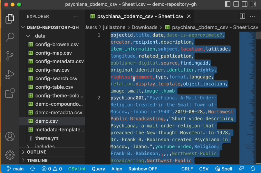
Task: Click the Downloads breadcrumb segment
Action: click(144, 27)
